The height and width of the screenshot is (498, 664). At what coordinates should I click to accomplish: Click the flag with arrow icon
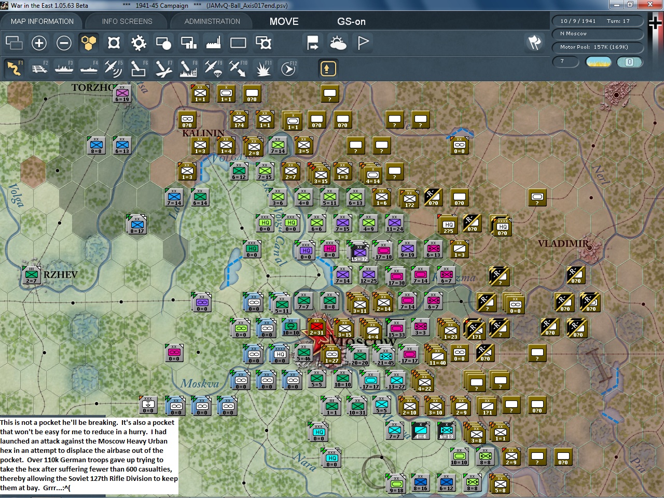coord(313,43)
